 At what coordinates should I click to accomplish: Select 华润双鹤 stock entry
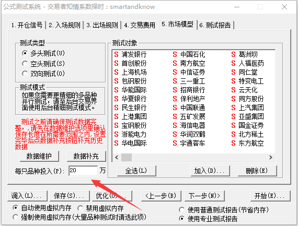189,134
